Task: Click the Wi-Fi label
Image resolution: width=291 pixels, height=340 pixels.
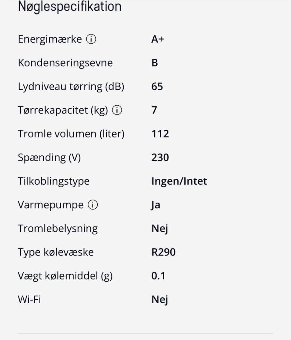Action: coord(29,299)
